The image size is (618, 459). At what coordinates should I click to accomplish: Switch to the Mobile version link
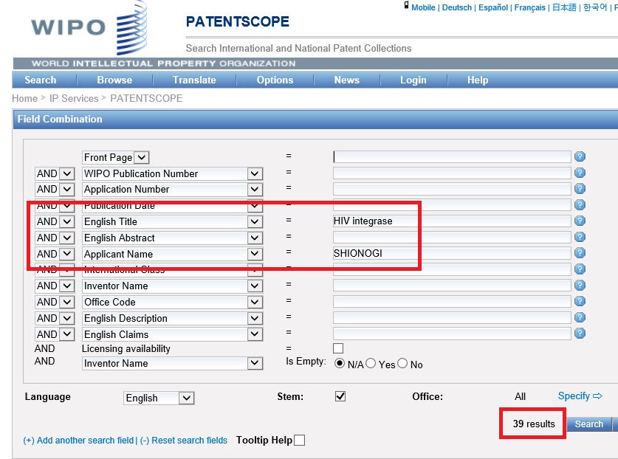423,7
